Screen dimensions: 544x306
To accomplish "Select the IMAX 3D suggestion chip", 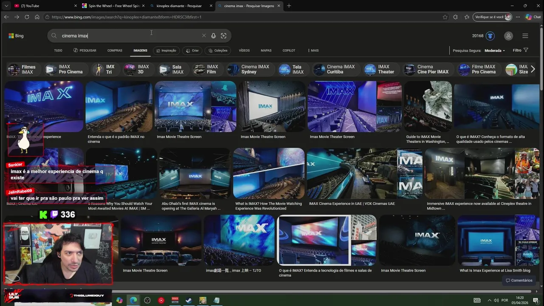I will coord(138,69).
